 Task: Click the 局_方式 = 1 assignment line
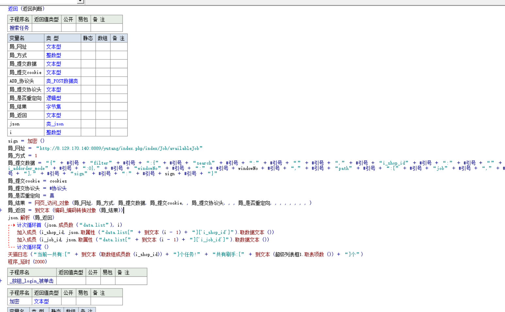coord(23,156)
